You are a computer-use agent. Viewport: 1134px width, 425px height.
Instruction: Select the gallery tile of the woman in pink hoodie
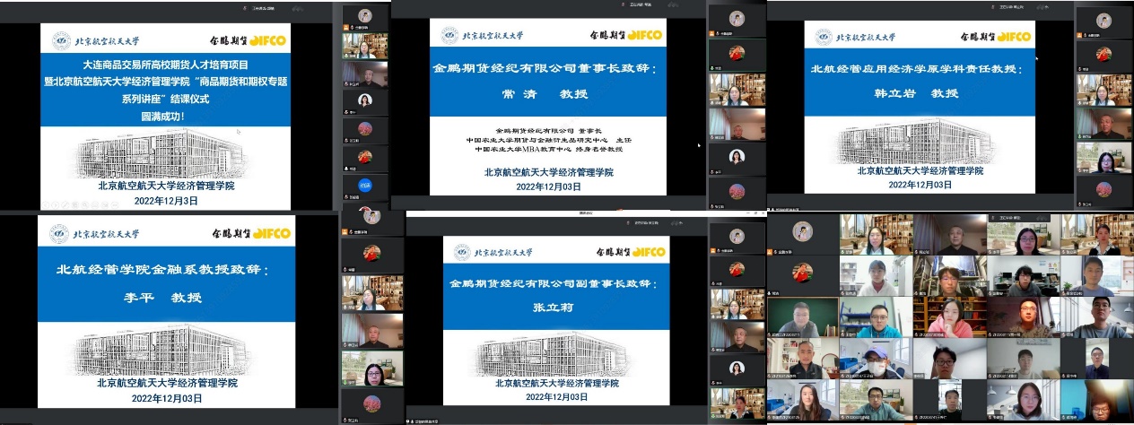949,317
